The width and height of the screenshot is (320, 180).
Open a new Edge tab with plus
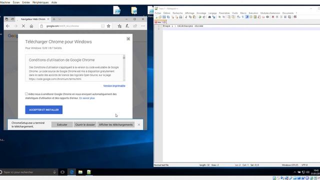point(54,19)
